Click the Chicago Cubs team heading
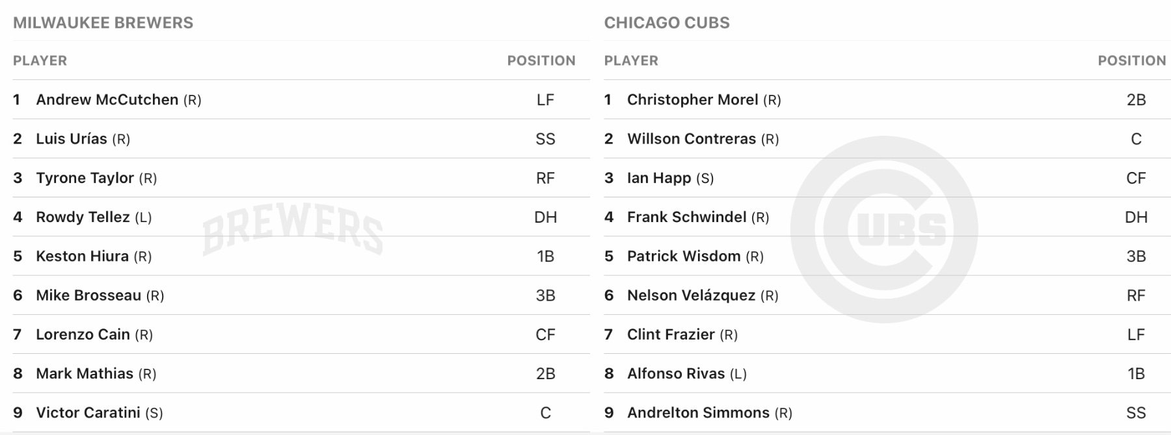This screenshot has width=1171, height=435. 667,23
